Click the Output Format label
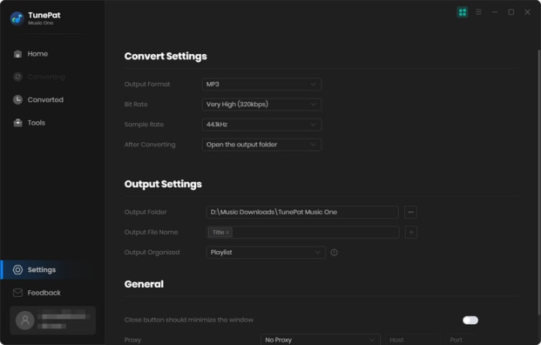 click(x=147, y=84)
